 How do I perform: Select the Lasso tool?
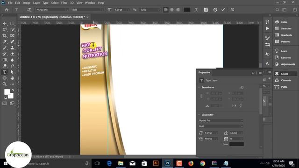[5, 29]
